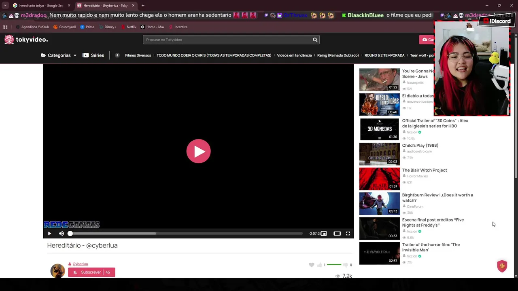Click the Hereditário - @cyberlua video title
The width and height of the screenshot is (518, 291).
coord(82,245)
